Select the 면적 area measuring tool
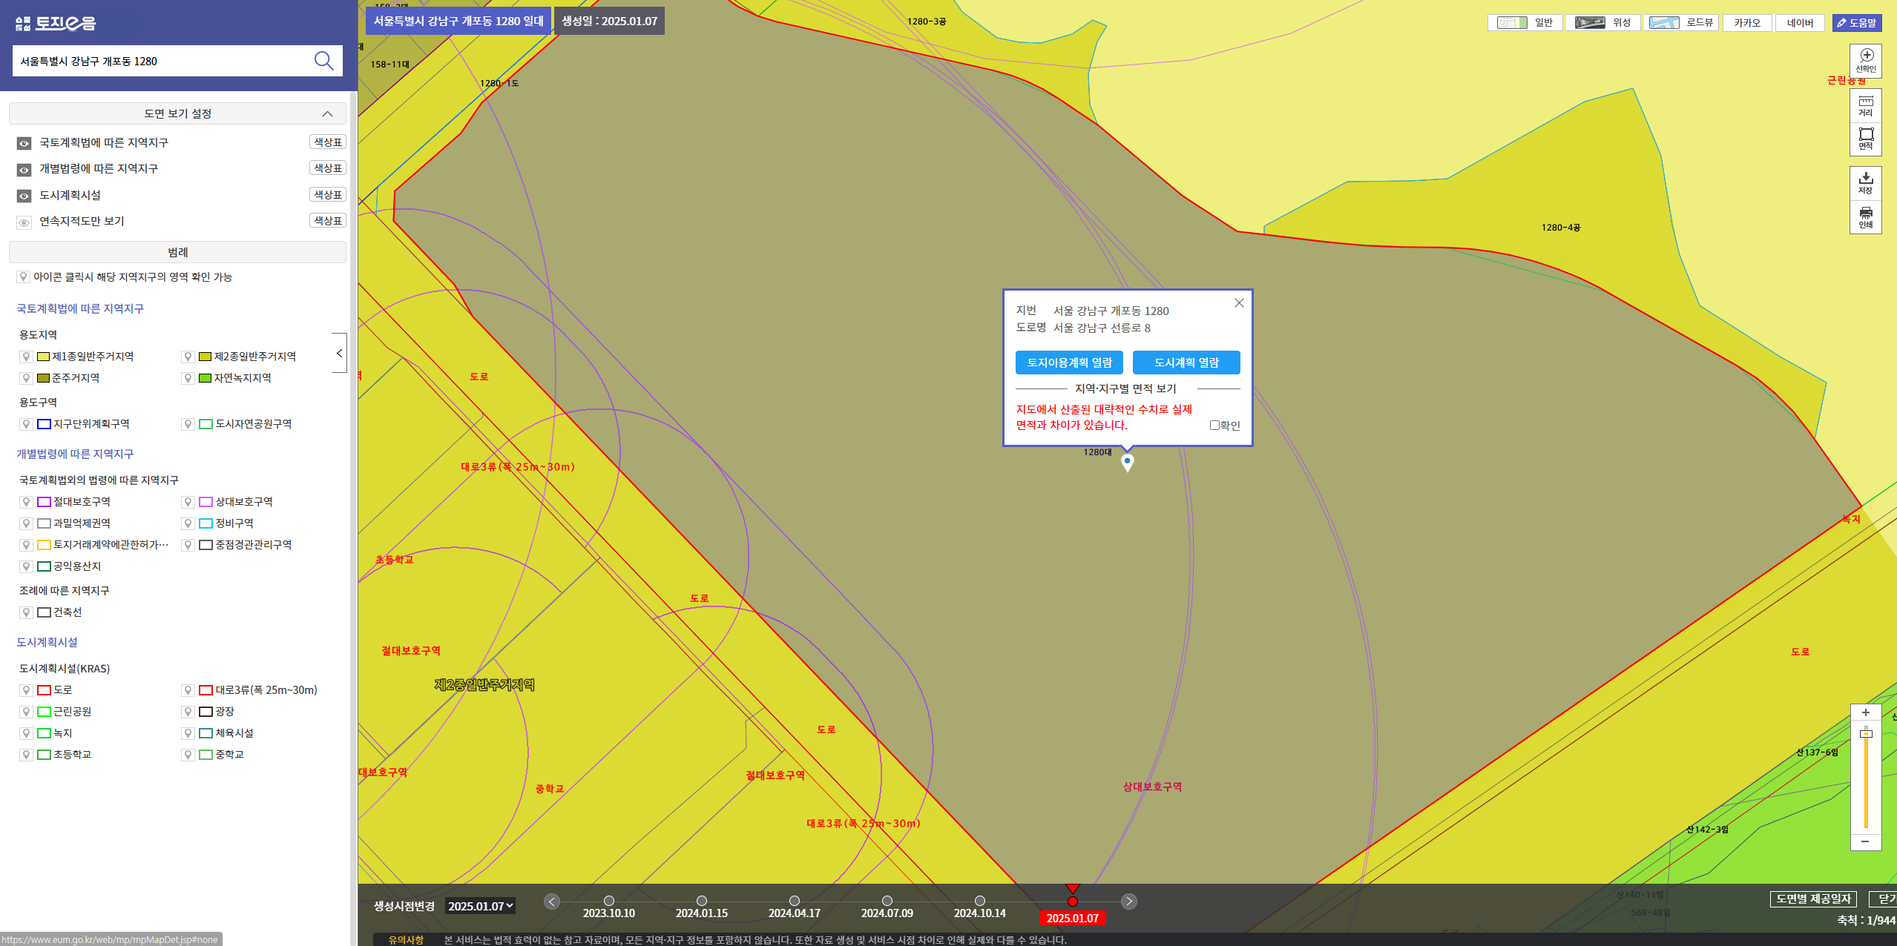 pos(1865,139)
